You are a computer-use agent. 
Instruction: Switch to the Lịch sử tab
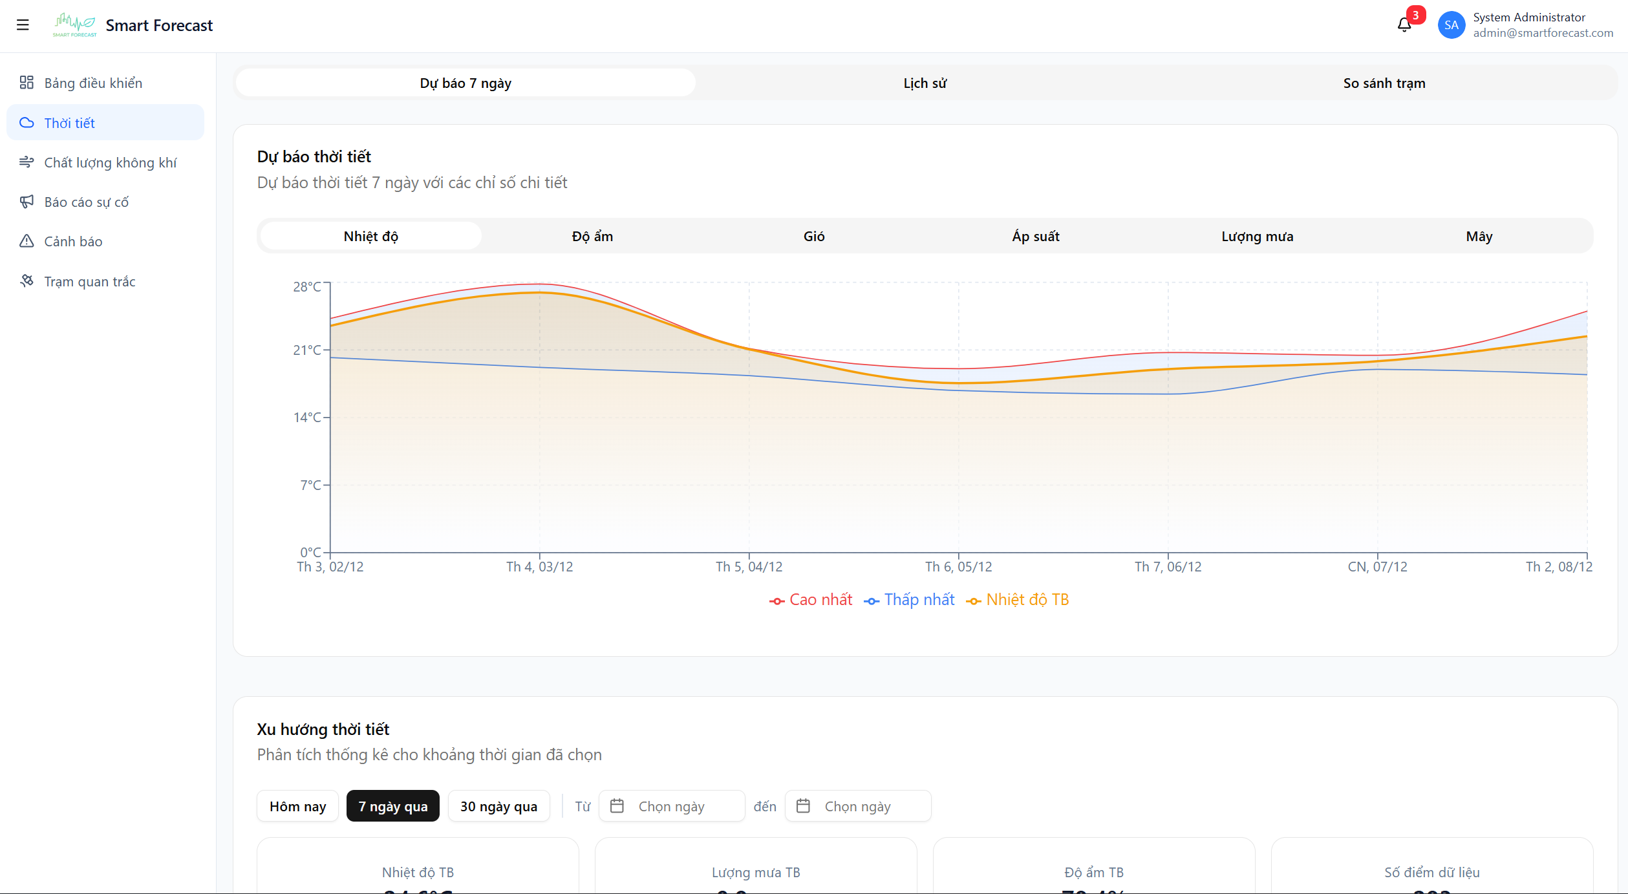(925, 83)
